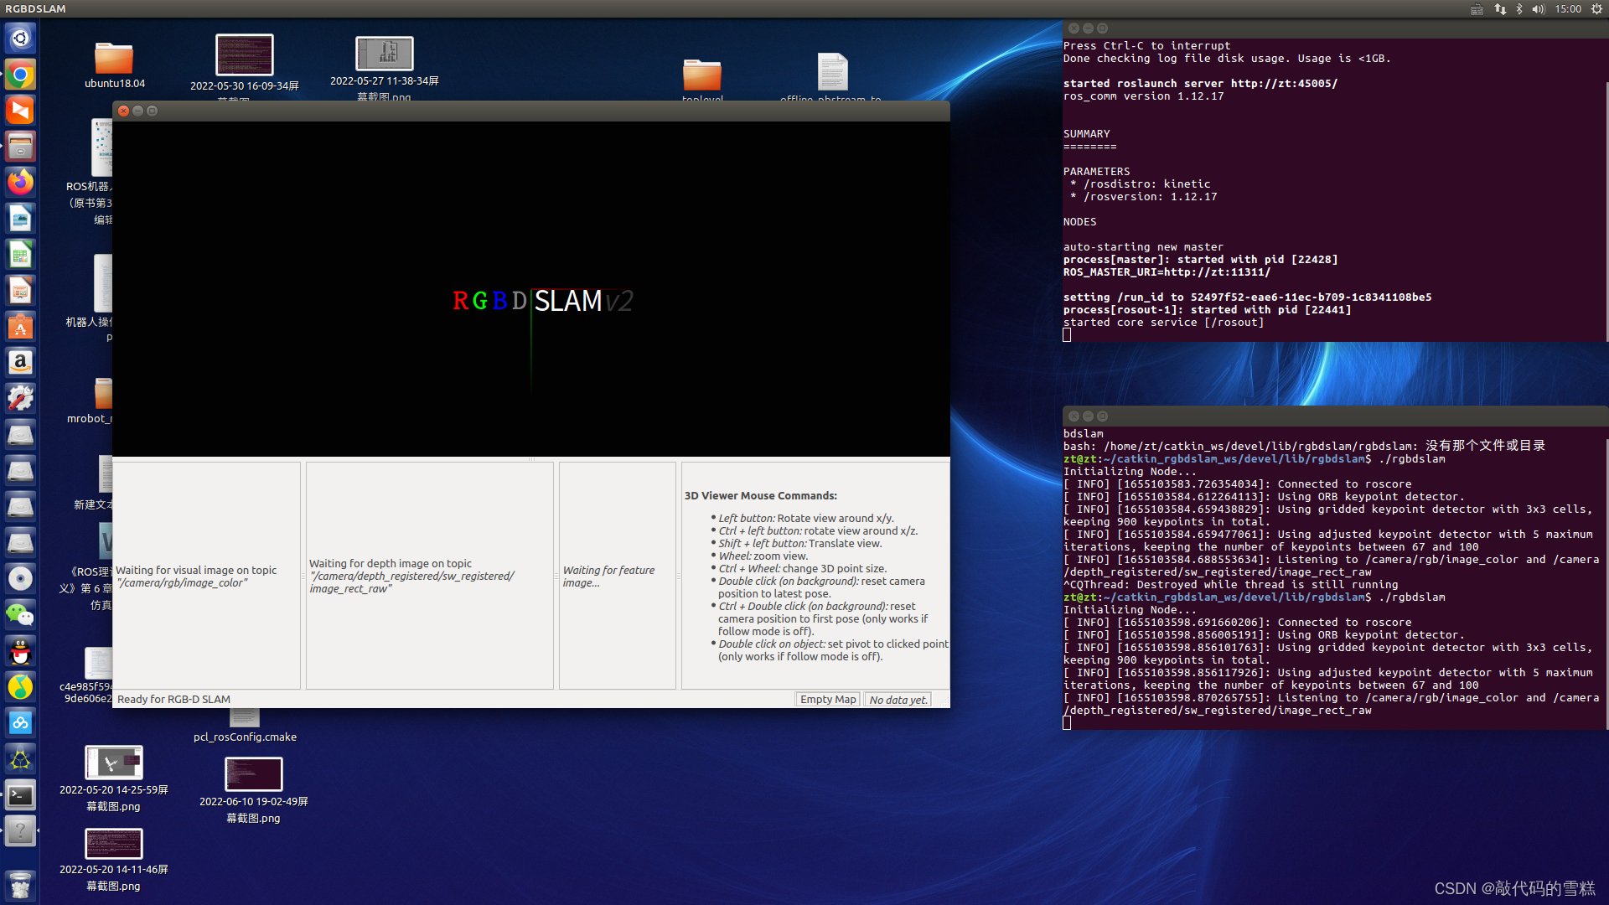This screenshot has width=1609, height=905.
Task: Click the terminal icon in the dock
Action: pos(20,794)
